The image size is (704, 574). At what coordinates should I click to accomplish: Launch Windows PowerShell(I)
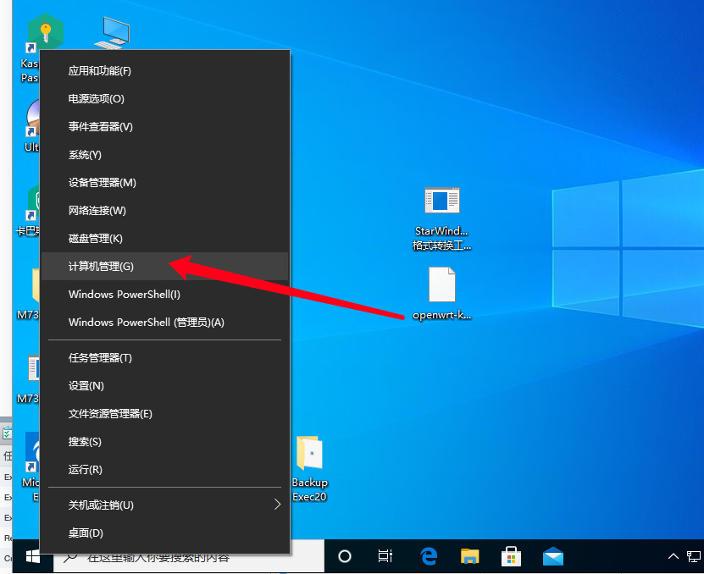pos(165,295)
